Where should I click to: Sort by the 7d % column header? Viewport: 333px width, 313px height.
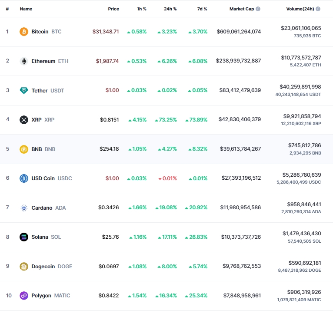coord(202,9)
